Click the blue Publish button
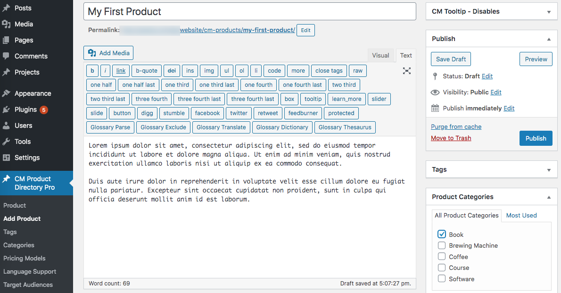561x293 pixels. pos(536,138)
